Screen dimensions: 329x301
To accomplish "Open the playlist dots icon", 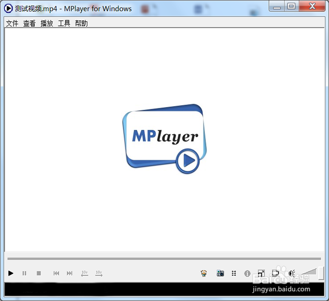I will (234, 273).
